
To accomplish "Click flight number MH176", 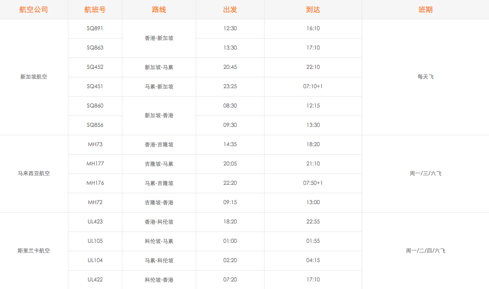I will (95, 183).
